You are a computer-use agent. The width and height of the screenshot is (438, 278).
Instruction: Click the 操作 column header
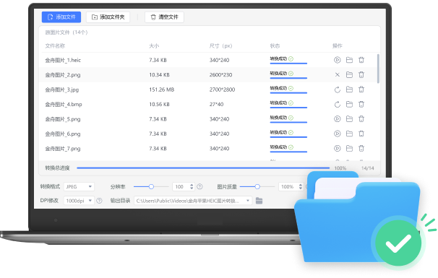click(x=337, y=45)
